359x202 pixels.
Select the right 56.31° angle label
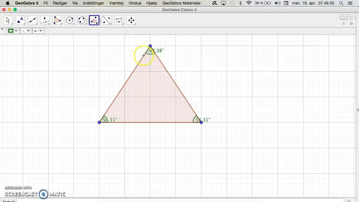[x=203, y=120]
